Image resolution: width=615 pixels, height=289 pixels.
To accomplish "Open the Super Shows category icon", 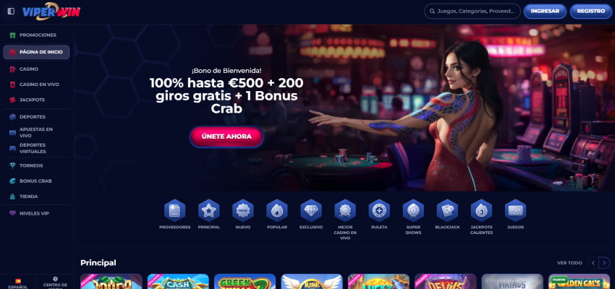I will point(413,211).
